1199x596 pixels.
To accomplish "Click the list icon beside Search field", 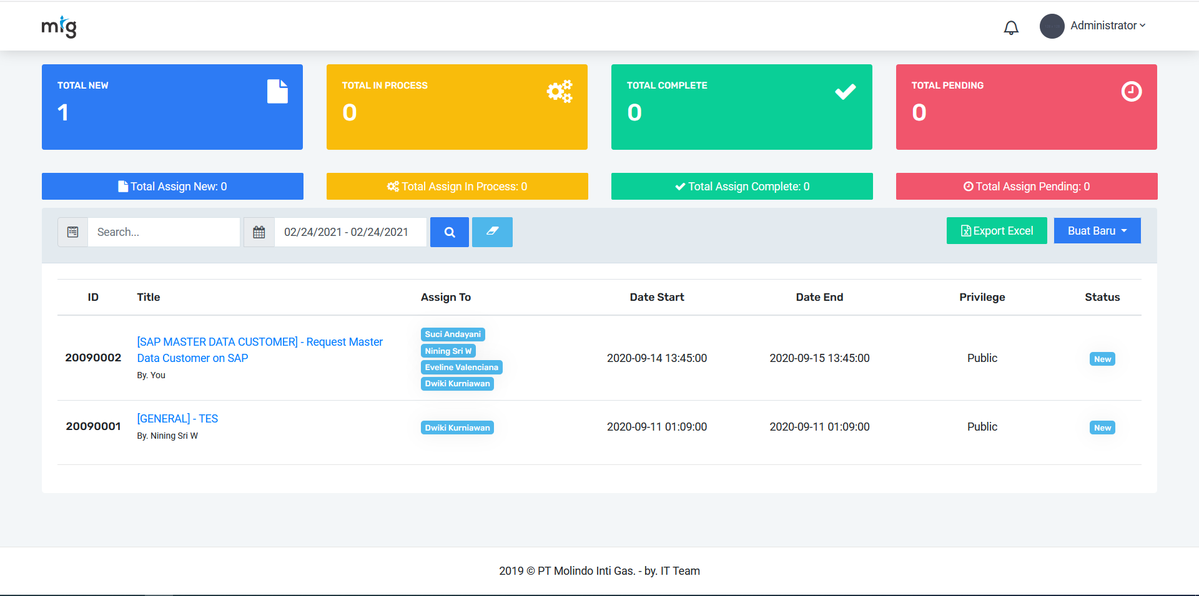I will tap(73, 232).
